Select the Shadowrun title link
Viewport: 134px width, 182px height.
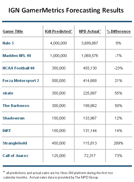click(14, 118)
